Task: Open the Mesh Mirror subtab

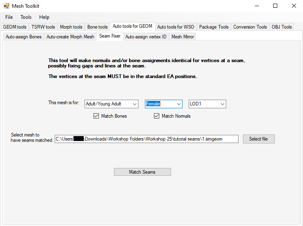Action: [x=183, y=37]
